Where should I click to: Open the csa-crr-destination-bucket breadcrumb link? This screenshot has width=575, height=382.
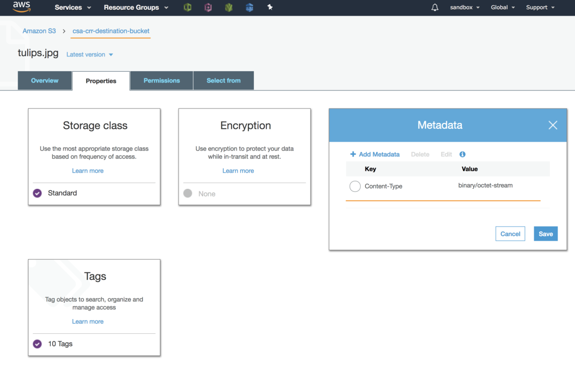click(x=110, y=31)
